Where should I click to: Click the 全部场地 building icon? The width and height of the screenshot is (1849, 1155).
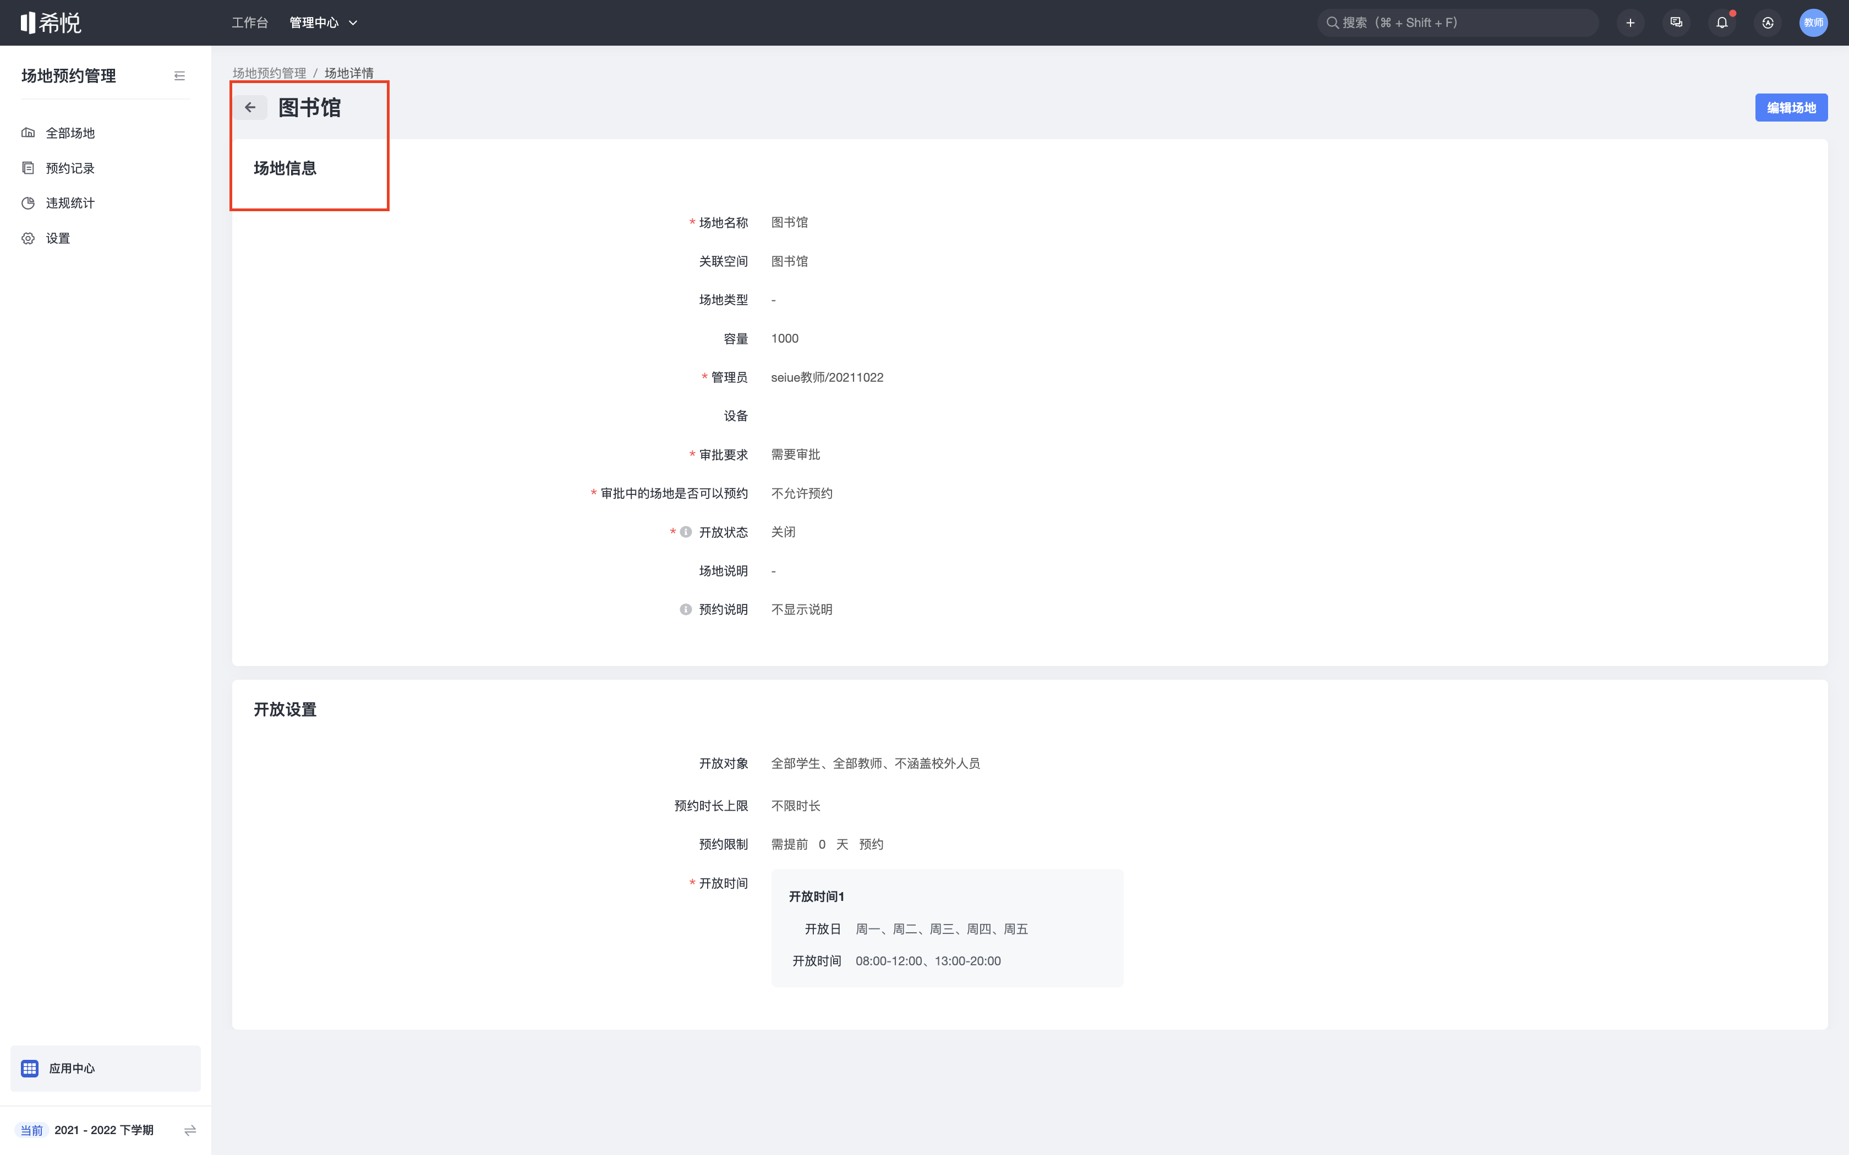click(x=28, y=133)
